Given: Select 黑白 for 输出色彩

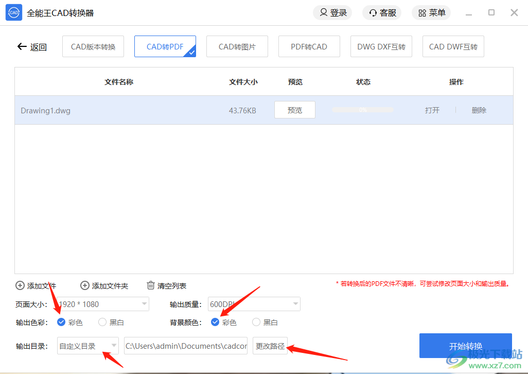Looking at the screenshot, I should click(102, 322).
